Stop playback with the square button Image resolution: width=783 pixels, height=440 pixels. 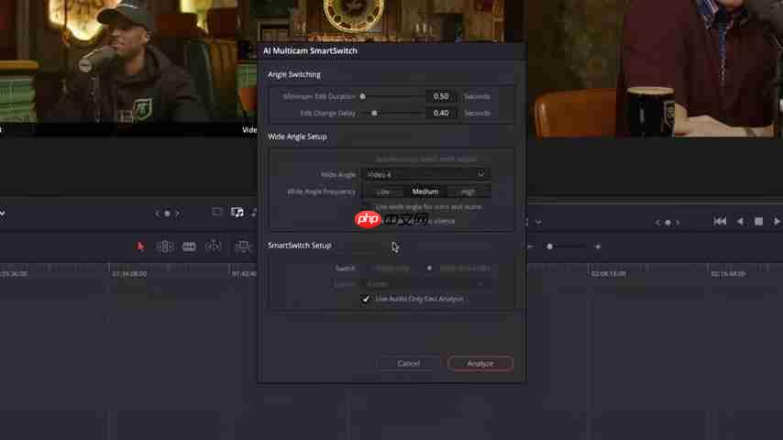tap(758, 221)
